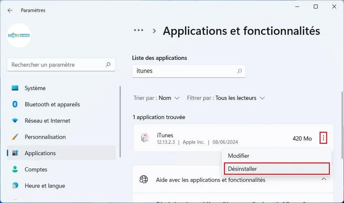The width and height of the screenshot is (344, 203).
Task: Open Réseau et Internet settings
Action: [x=48, y=120]
